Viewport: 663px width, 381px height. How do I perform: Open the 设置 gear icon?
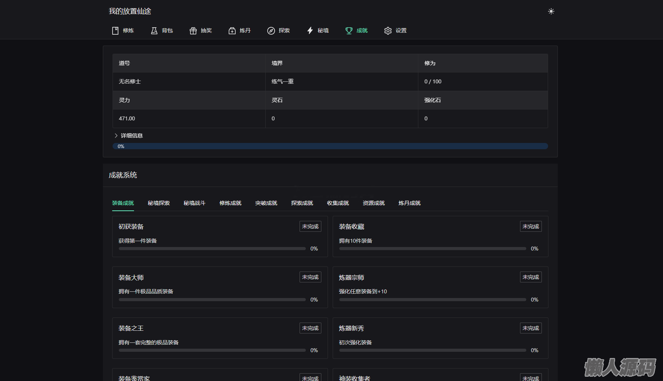pos(388,31)
